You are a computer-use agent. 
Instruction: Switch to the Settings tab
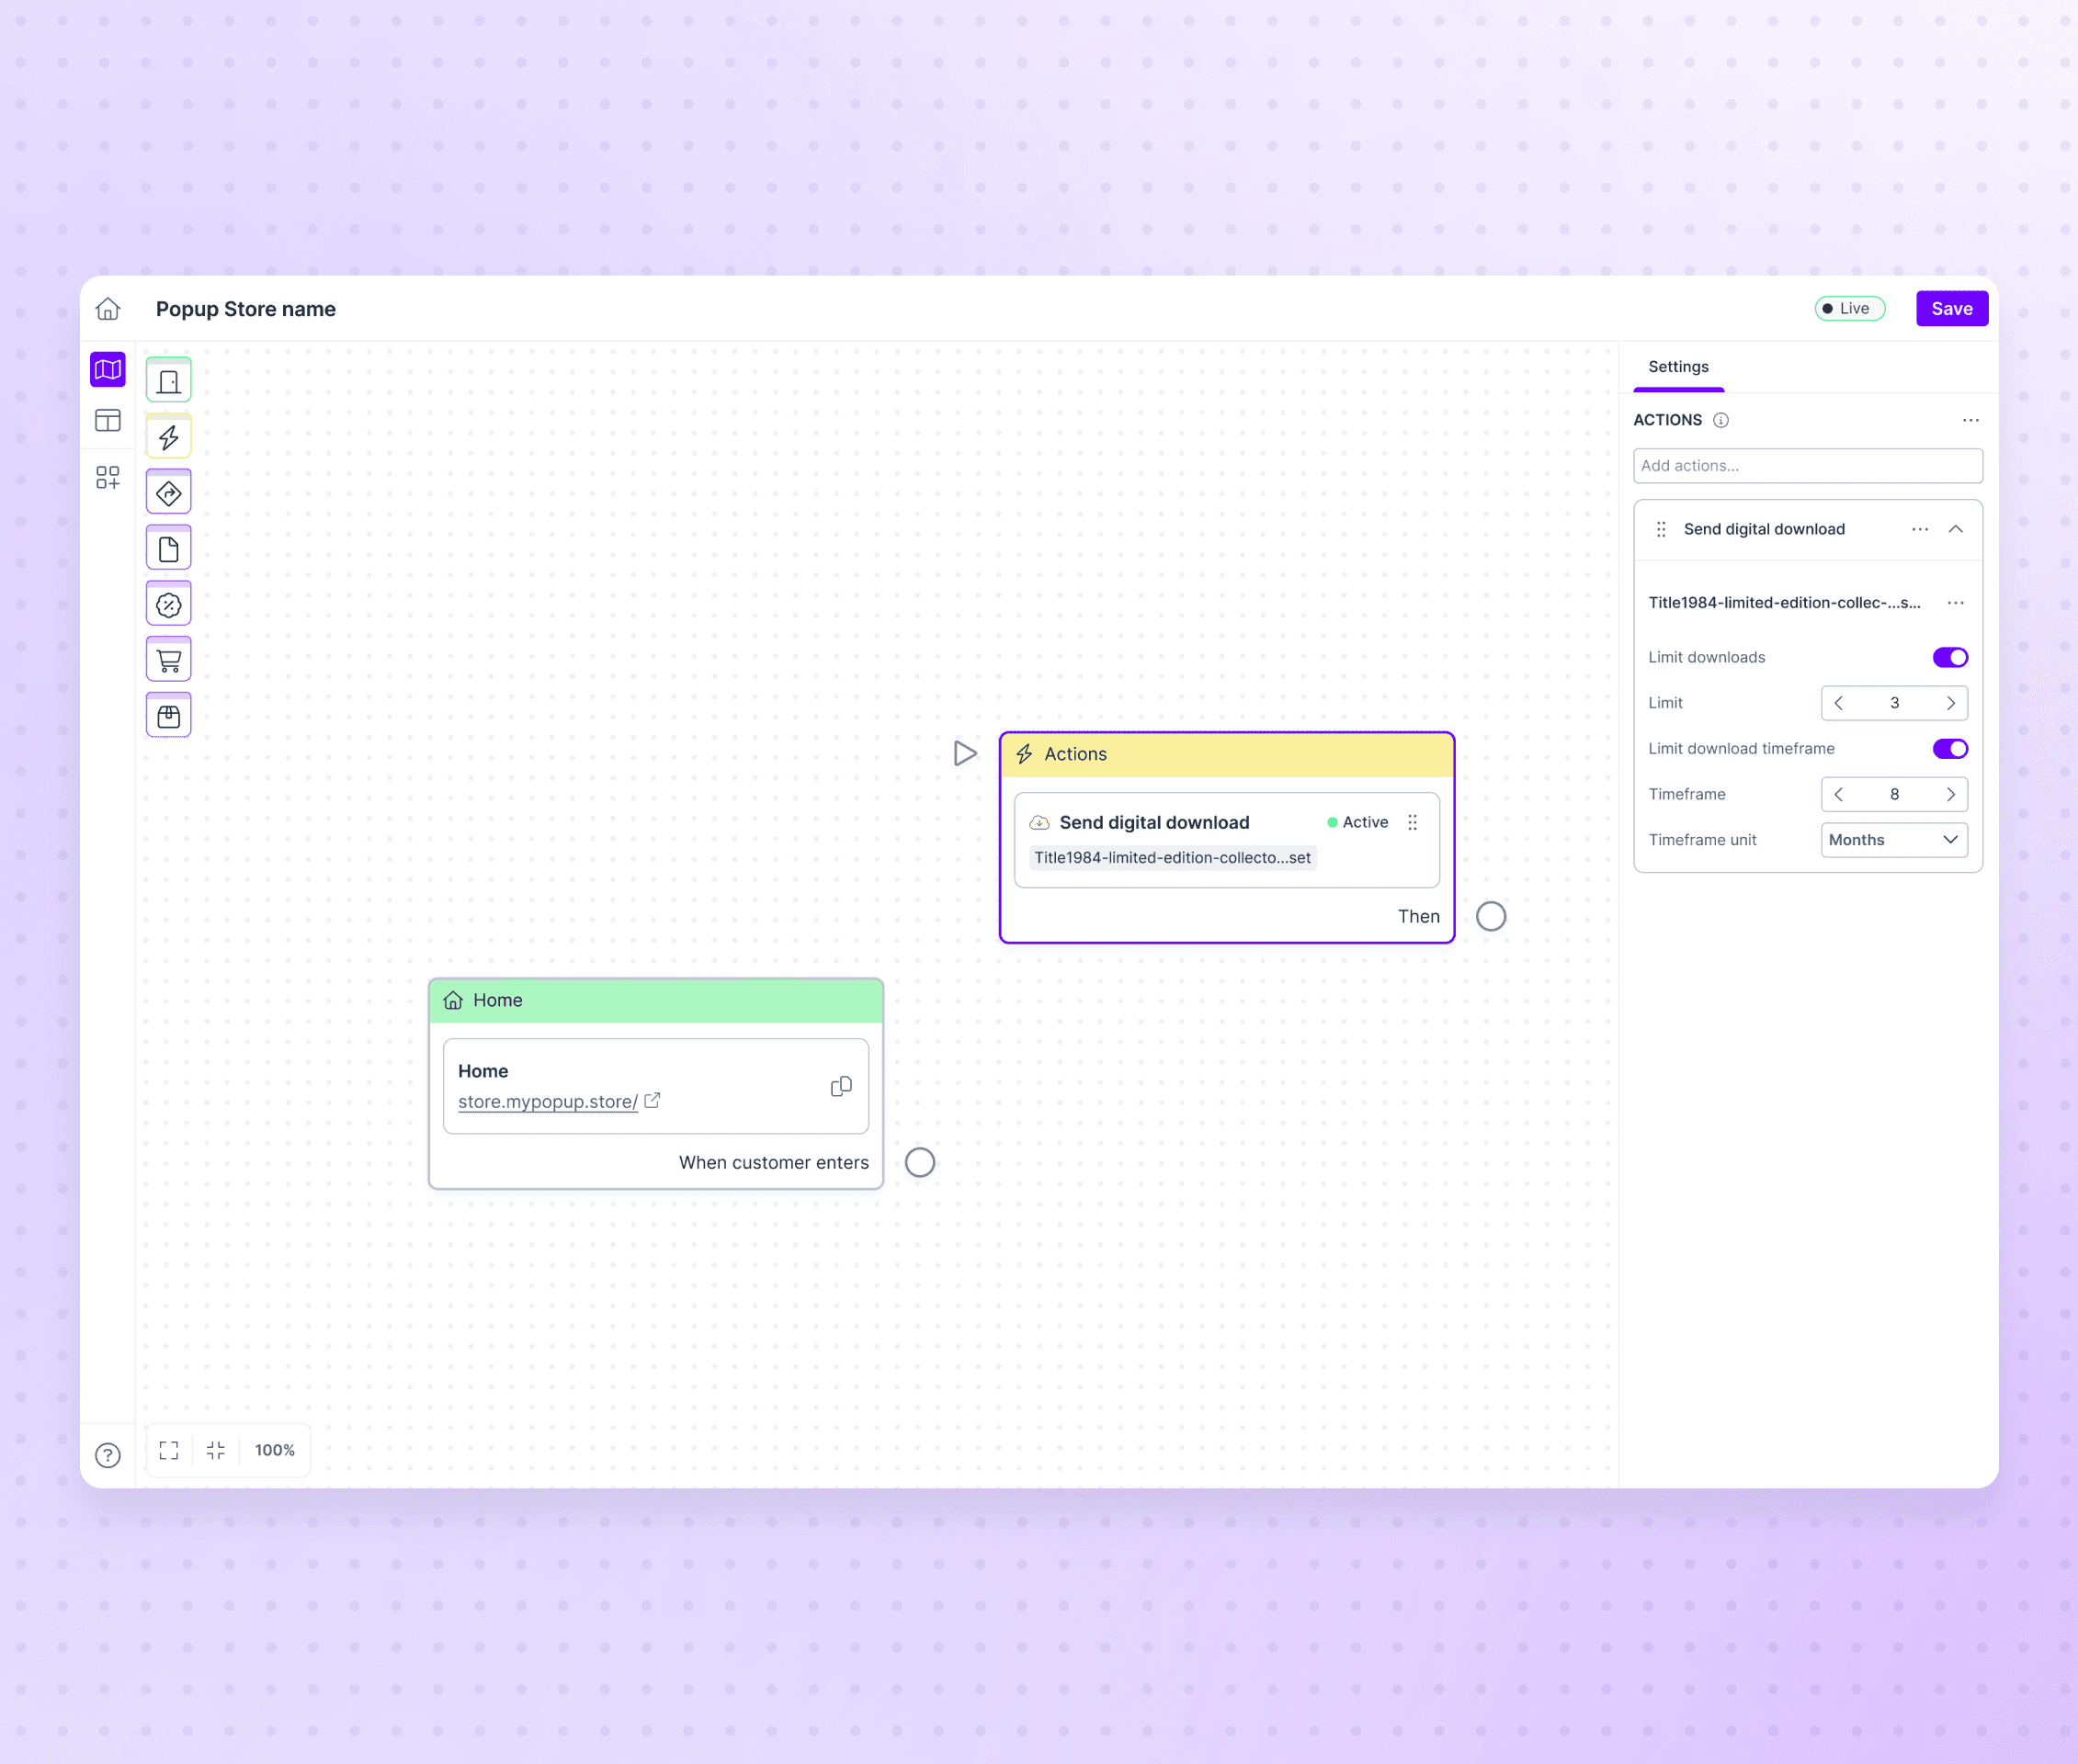tap(1678, 367)
